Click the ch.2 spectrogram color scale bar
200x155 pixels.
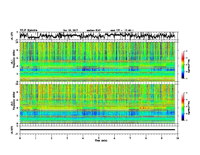(x=183, y=107)
